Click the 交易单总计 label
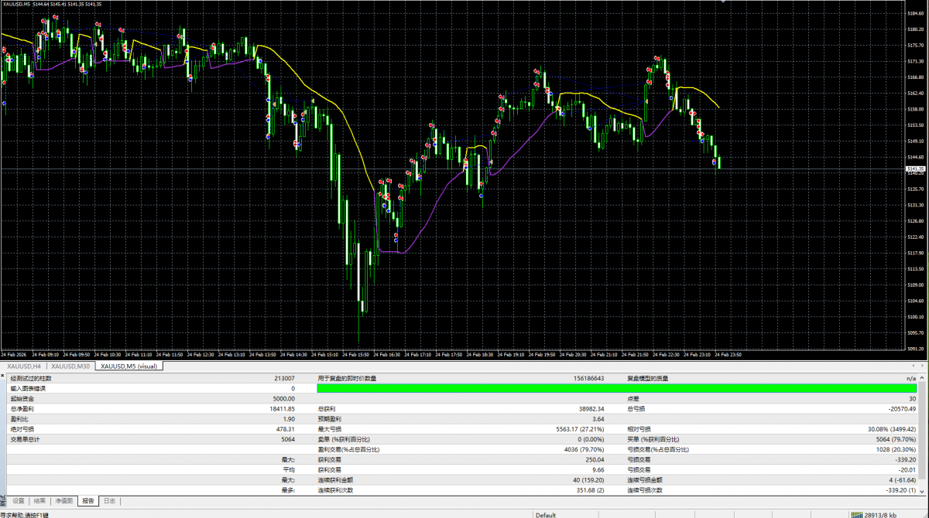This screenshot has height=518, width=929. 25,438
